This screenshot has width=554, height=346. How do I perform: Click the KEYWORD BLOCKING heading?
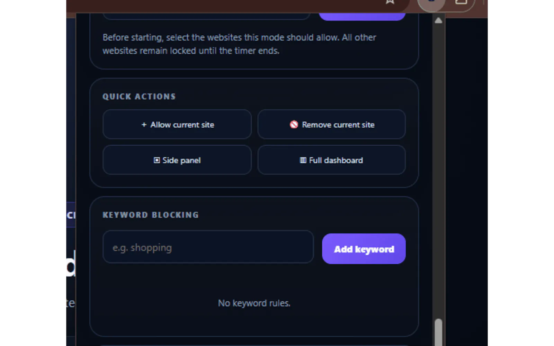pos(151,215)
